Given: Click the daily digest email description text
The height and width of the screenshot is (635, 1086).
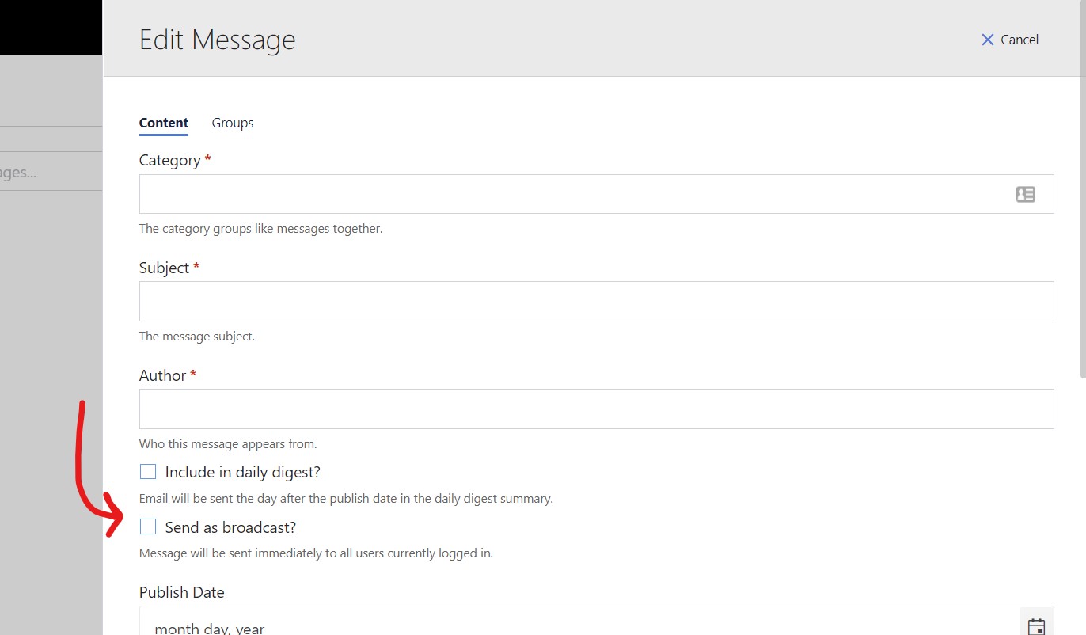Looking at the screenshot, I should click(346, 499).
